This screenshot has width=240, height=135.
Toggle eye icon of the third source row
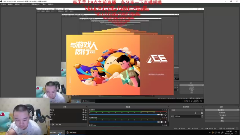[x=83, y=115]
